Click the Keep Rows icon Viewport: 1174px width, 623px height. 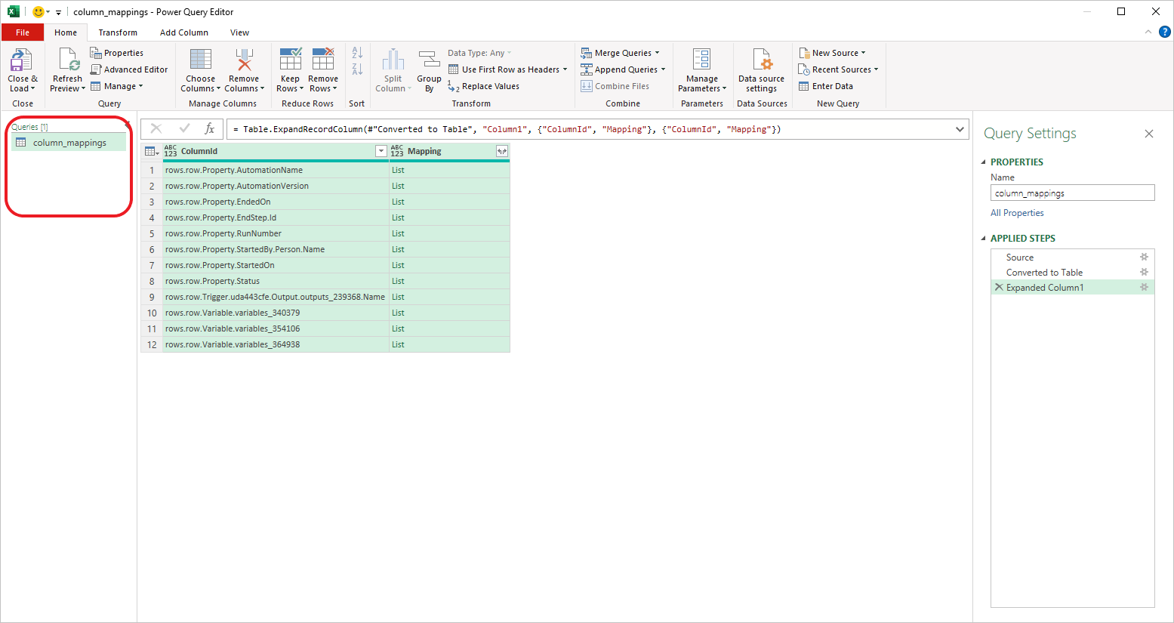291,60
